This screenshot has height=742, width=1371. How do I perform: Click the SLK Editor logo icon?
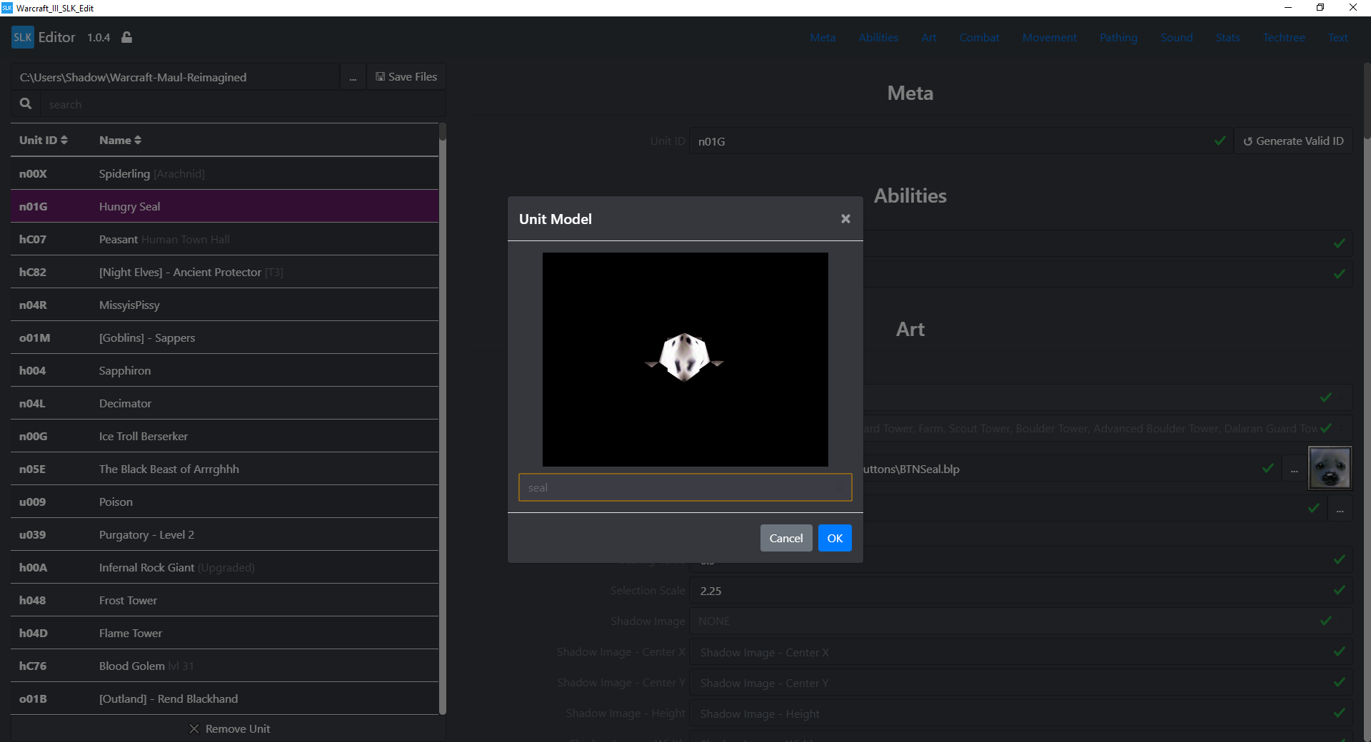pyautogui.click(x=23, y=37)
